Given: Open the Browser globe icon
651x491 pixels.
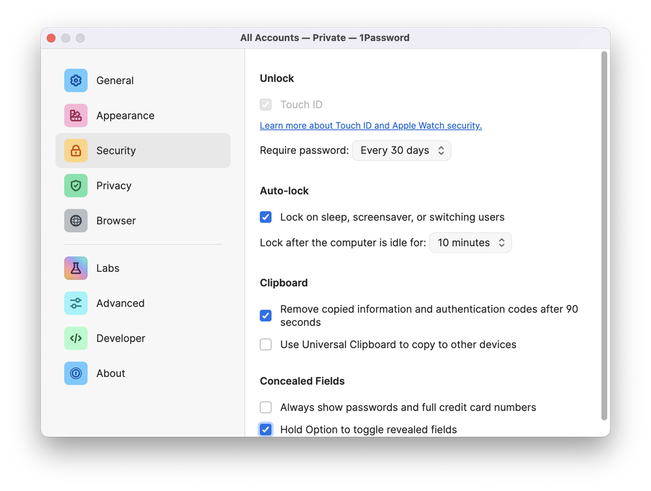Looking at the screenshot, I should click(x=76, y=221).
